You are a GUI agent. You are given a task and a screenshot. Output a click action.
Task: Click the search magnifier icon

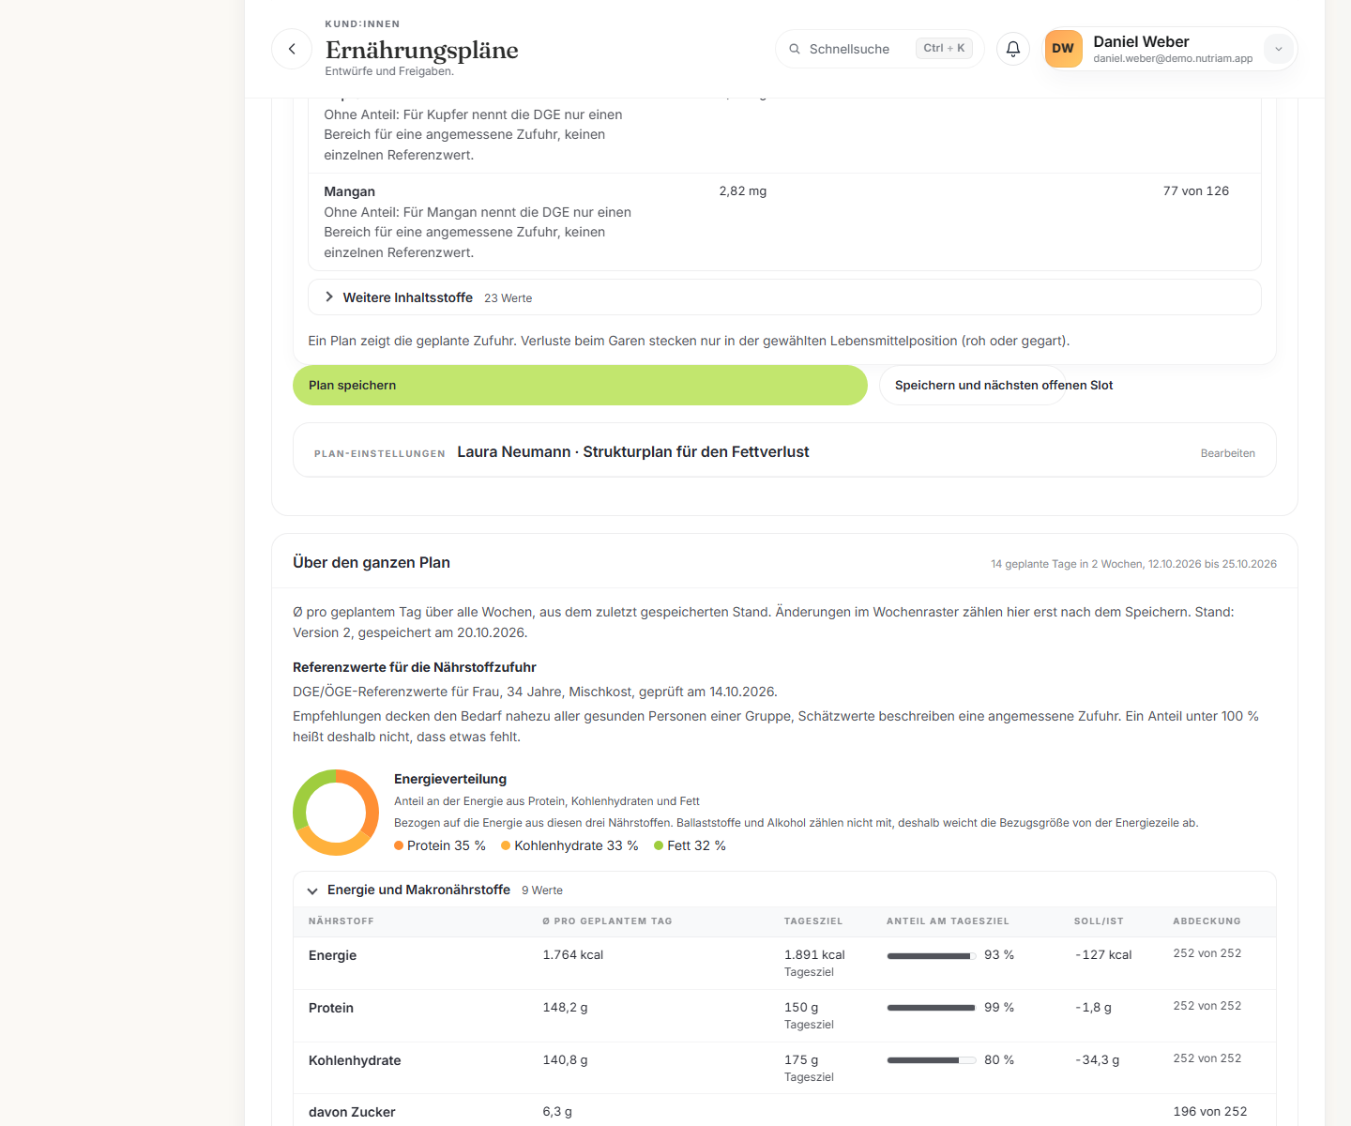pyautogui.click(x=795, y=49)
